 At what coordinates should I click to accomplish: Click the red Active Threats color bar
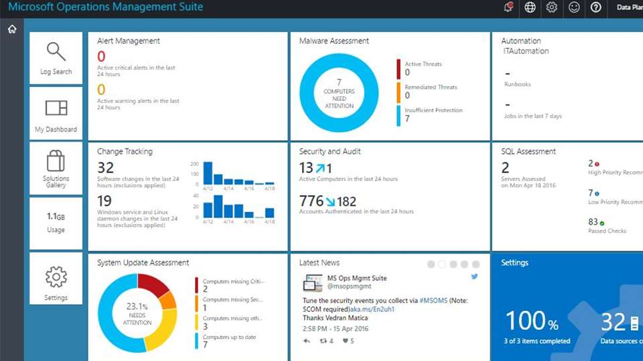tap(399, 68)
